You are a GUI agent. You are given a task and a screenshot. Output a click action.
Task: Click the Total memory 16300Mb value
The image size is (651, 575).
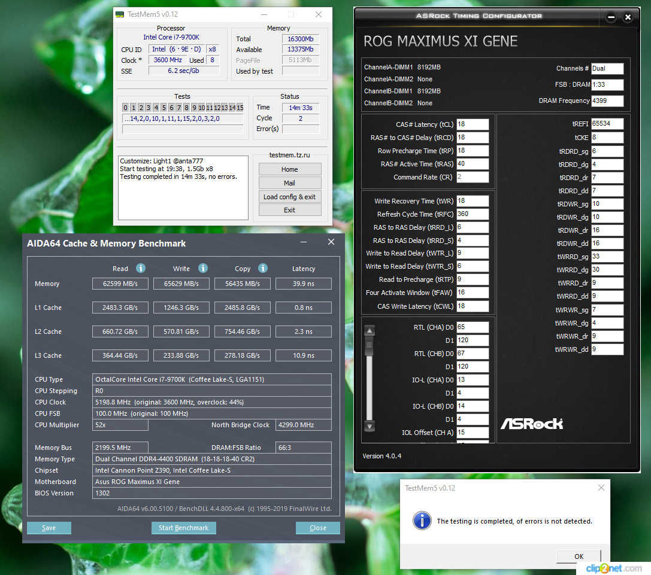301,39
